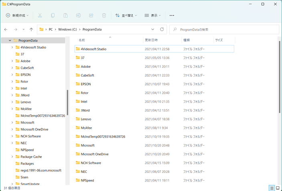Select NPSpeed in the navigation tree

[27, 150]
